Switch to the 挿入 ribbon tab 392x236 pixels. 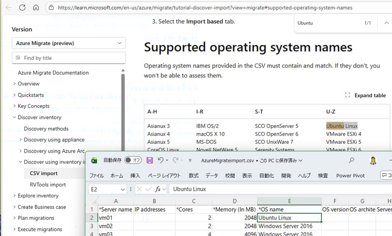coord(135,176)
